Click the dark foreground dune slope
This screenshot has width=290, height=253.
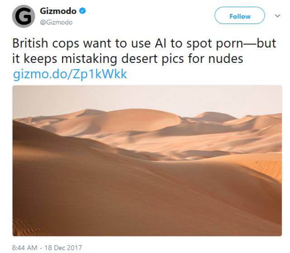click(x=92, y=194)
